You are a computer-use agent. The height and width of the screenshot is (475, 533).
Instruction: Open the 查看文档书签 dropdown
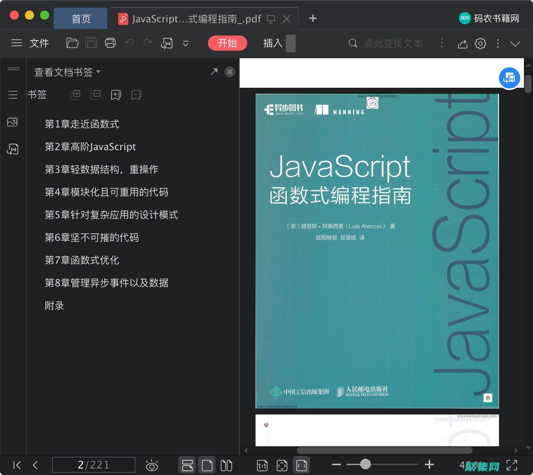67,72
